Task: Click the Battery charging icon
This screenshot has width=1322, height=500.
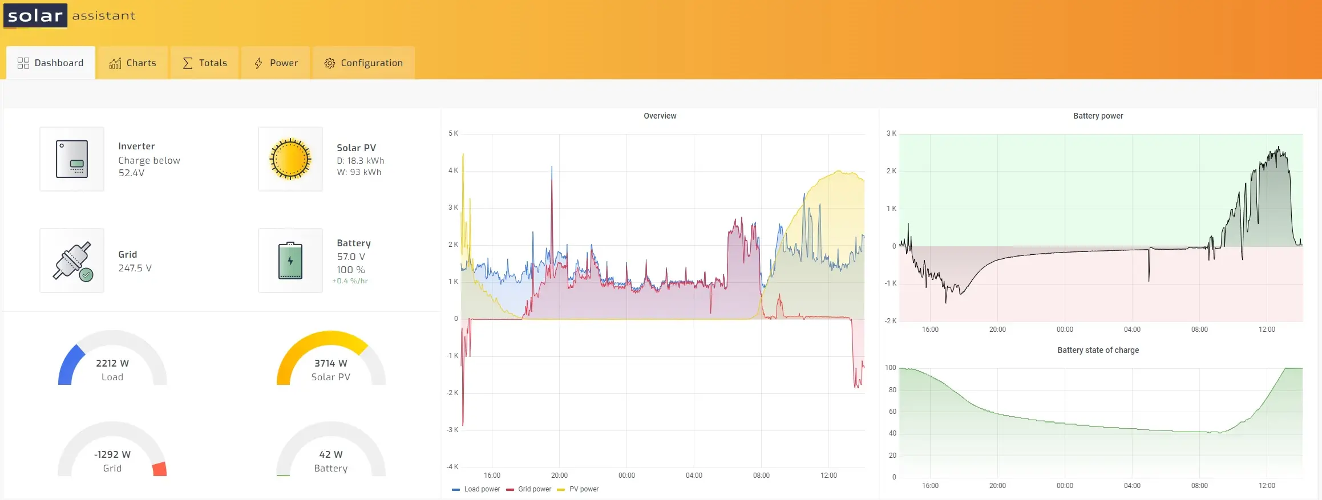Action: coord(290,261)
